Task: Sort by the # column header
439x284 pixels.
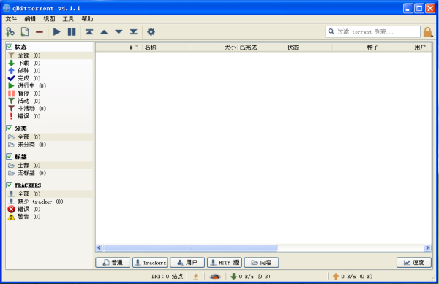Action: [x=119, y=47]
